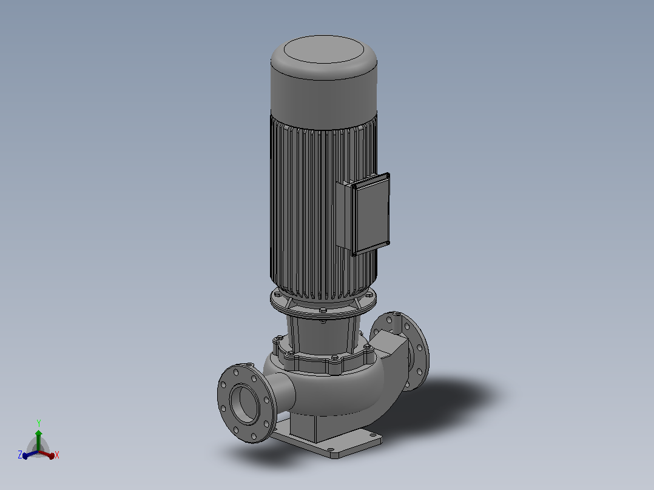Select the motor's top fan cover
This screenshot has height=490, width=654.
pos(324,81)
